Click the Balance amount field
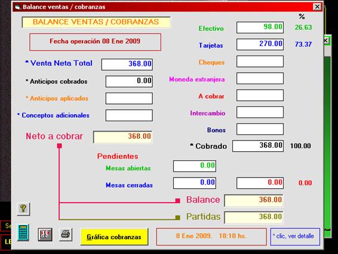 click(253, 200)
